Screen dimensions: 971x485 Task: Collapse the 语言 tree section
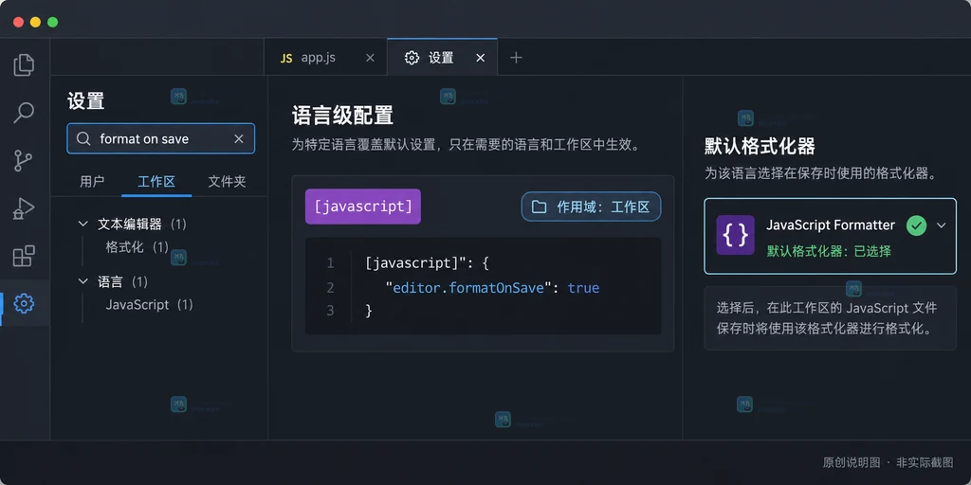coord(83,281)
